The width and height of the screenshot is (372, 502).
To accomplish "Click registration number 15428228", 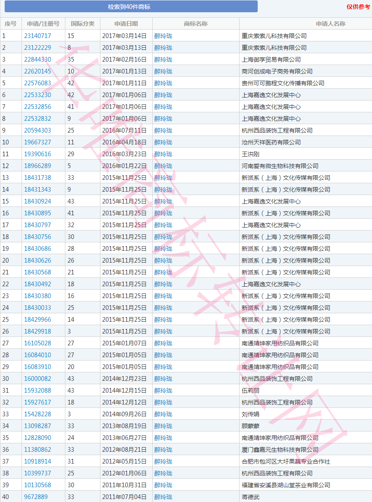I will tap(38, 414).
